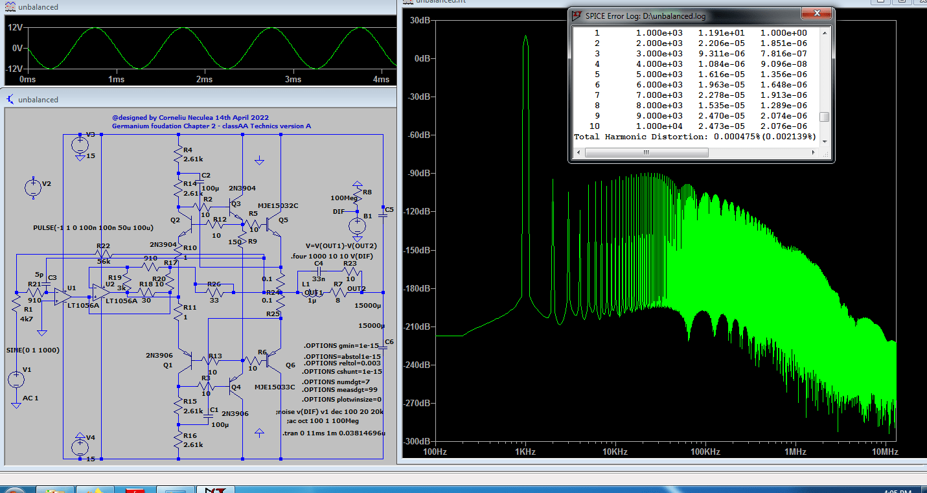Click the error log vertical scrollbar thumb
Screen dimensions: 927x493
824,117
